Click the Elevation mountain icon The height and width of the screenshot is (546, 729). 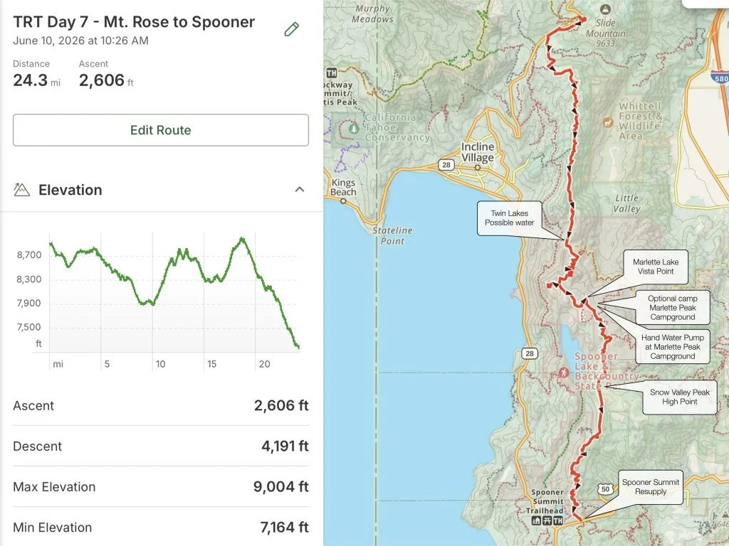pos(21,189)
